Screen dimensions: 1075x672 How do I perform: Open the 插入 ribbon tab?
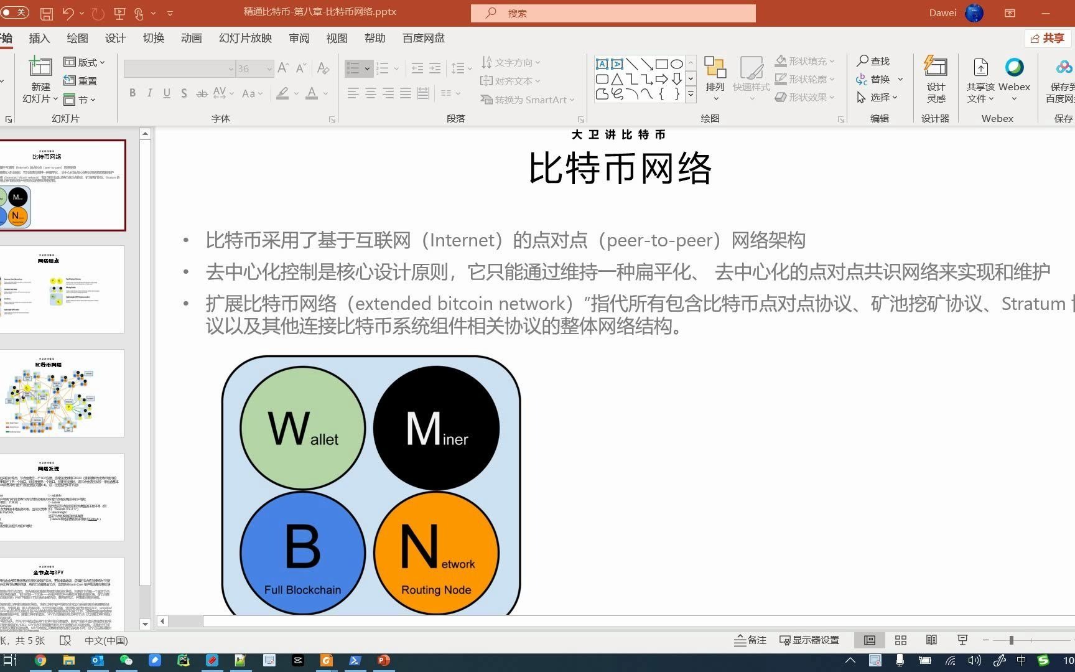[39, 38]
